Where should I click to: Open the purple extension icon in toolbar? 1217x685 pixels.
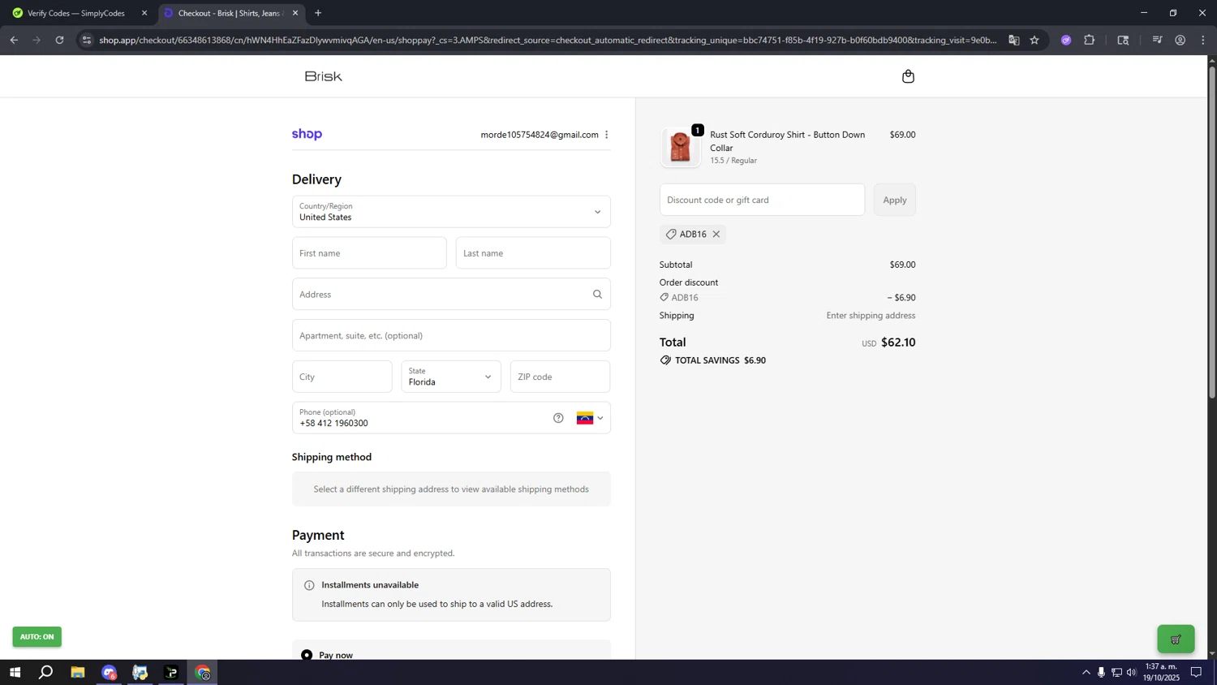pyautogui.click(x=1066, y=40)
